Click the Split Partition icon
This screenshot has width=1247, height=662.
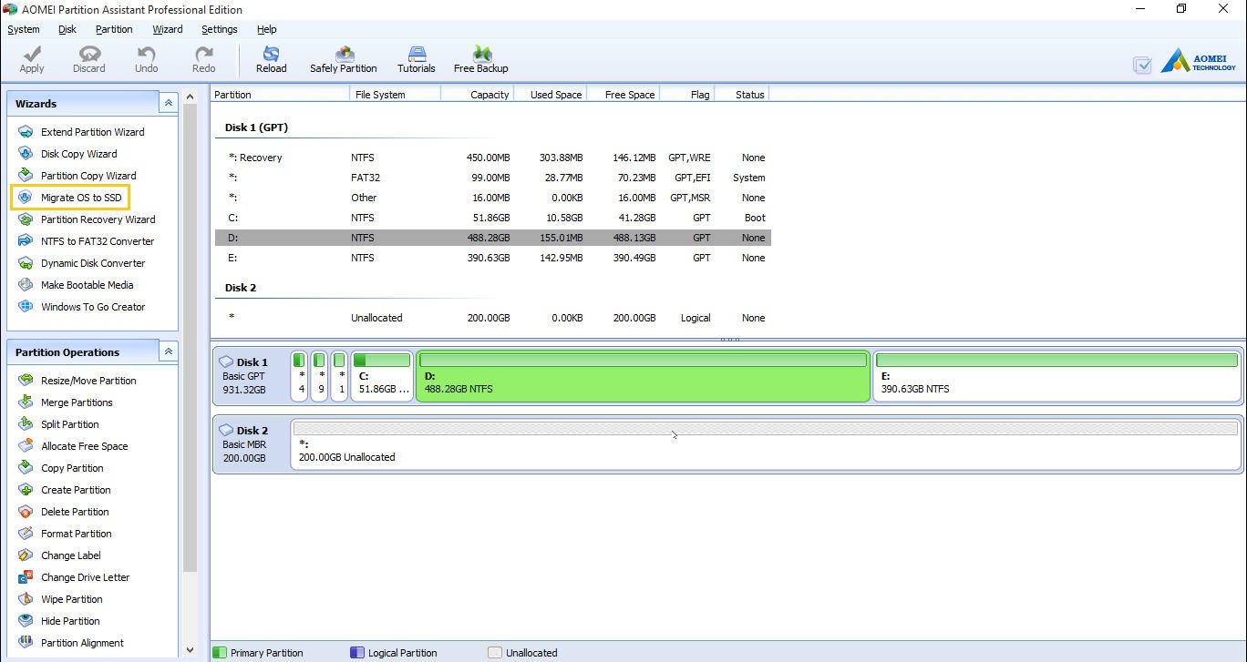(x=26, y=424)
